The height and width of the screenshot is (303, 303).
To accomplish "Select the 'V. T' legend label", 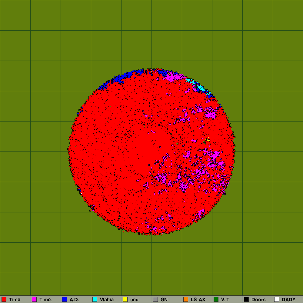I will point(225,300).
